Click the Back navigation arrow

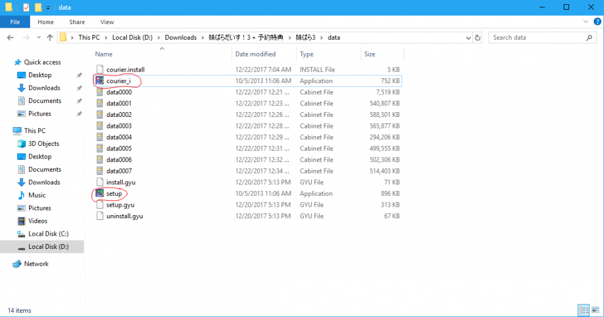10,37
